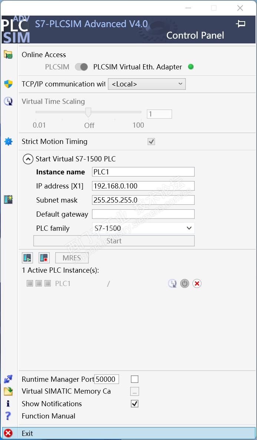Viewport: 257px width, 440px height.
Task: Toggle PLCSIM / Virtual Eth. Adapter switch
Action: pos(81,67)
